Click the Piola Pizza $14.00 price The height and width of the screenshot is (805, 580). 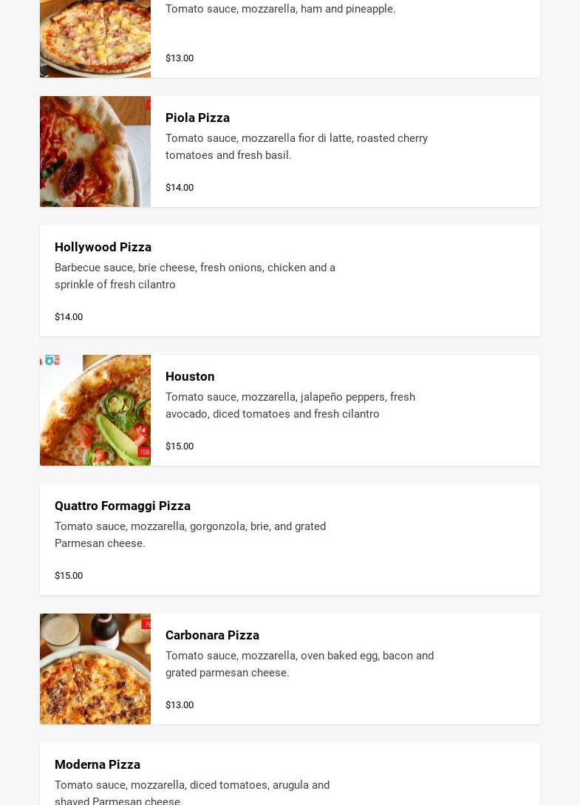pyautogui.click(x=180, y=188)
